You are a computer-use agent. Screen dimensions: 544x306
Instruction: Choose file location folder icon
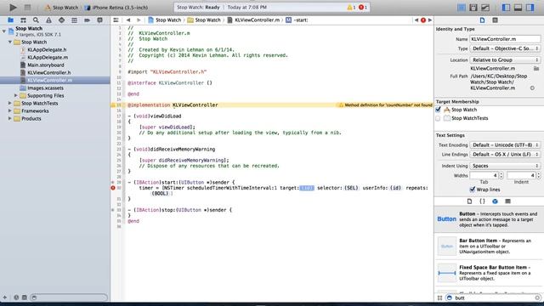click(x=536, y=69)
